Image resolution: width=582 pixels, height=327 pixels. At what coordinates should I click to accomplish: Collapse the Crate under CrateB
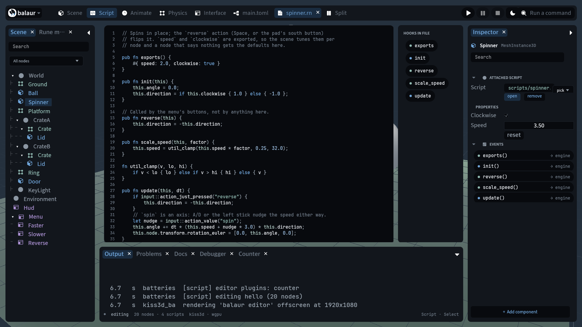point(22,155)
